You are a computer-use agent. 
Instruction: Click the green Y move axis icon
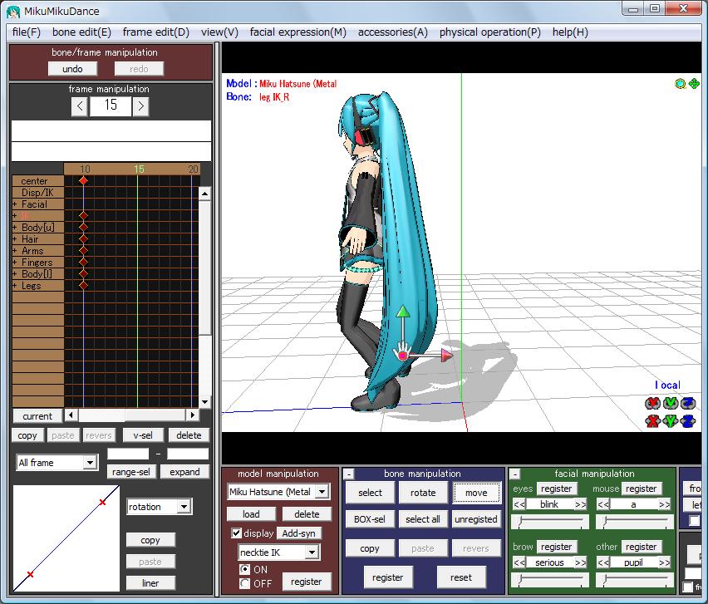pos(671,421)
